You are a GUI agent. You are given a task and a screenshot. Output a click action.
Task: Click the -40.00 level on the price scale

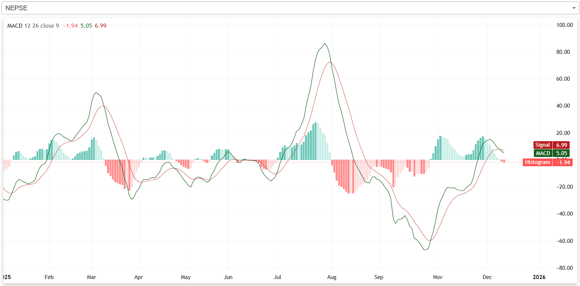coord(564,214)
